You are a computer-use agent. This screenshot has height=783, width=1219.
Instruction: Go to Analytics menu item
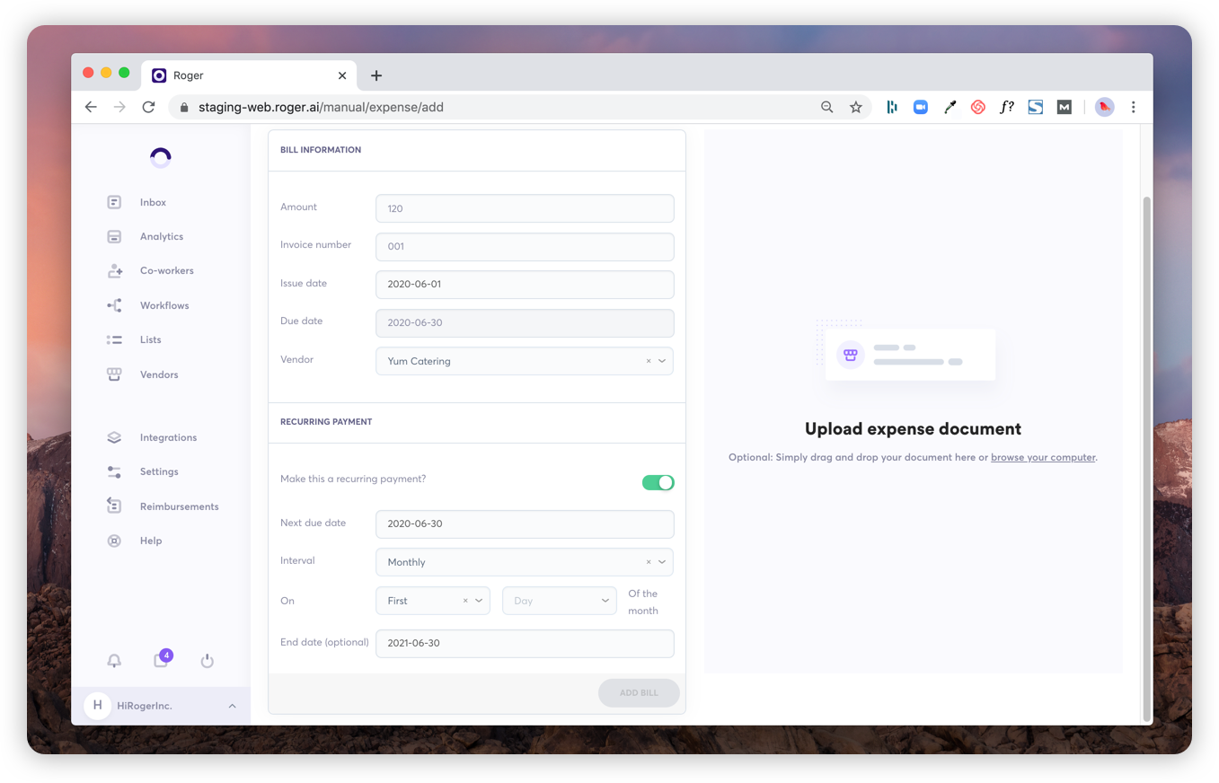point(162,237)
